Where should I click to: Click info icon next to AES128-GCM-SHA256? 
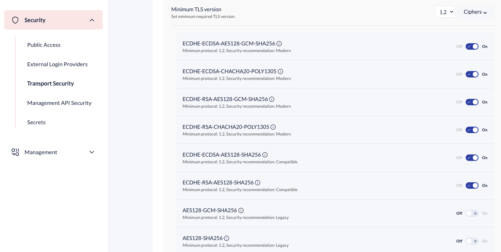[241, 210]
